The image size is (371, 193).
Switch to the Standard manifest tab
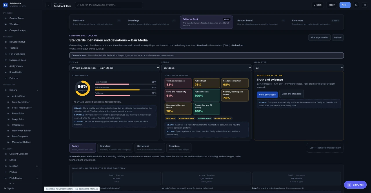point(115,148)
